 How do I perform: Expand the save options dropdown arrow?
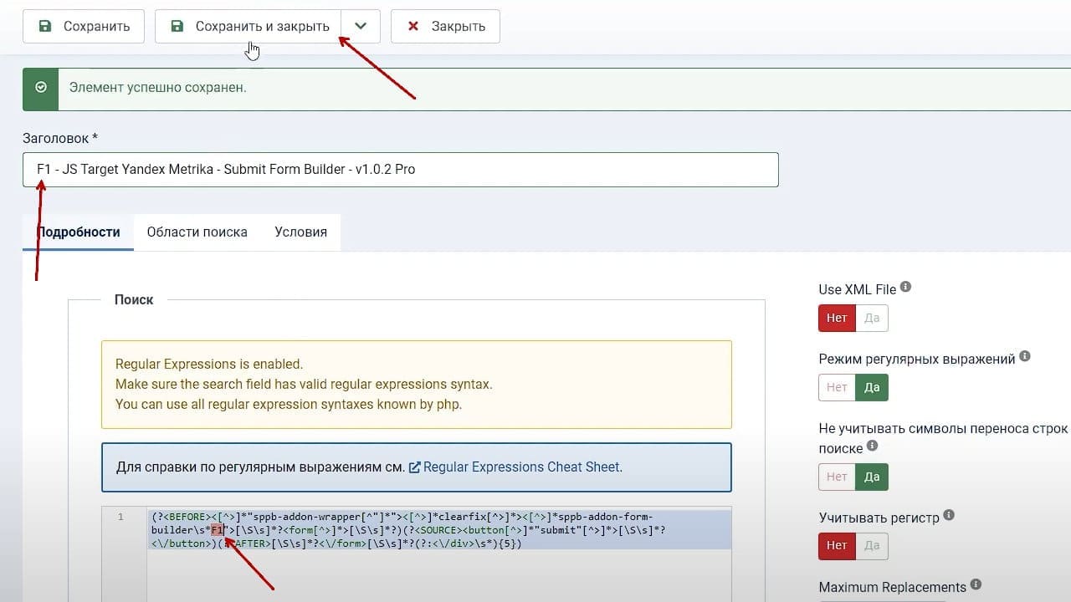click(361, 26)
